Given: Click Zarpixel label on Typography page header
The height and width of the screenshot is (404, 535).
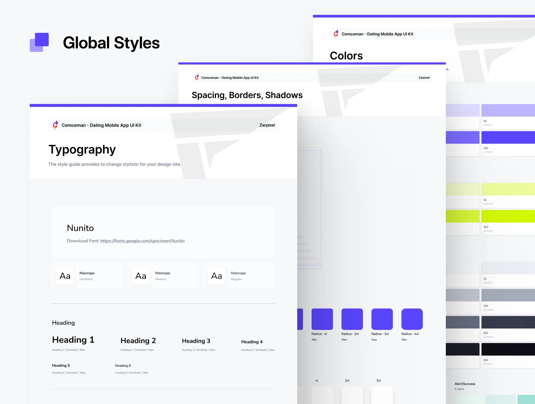Looking at the screenshot, I should click(x=267, y=125).
